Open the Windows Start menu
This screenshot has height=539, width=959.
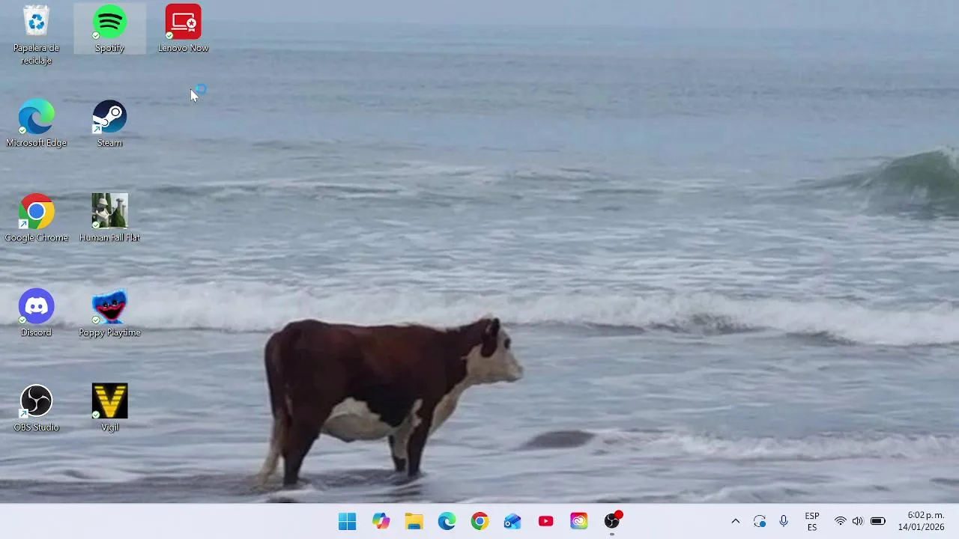[x=348, y=521]
